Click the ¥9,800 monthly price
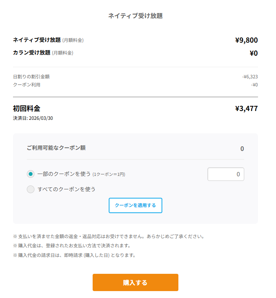 246,40
